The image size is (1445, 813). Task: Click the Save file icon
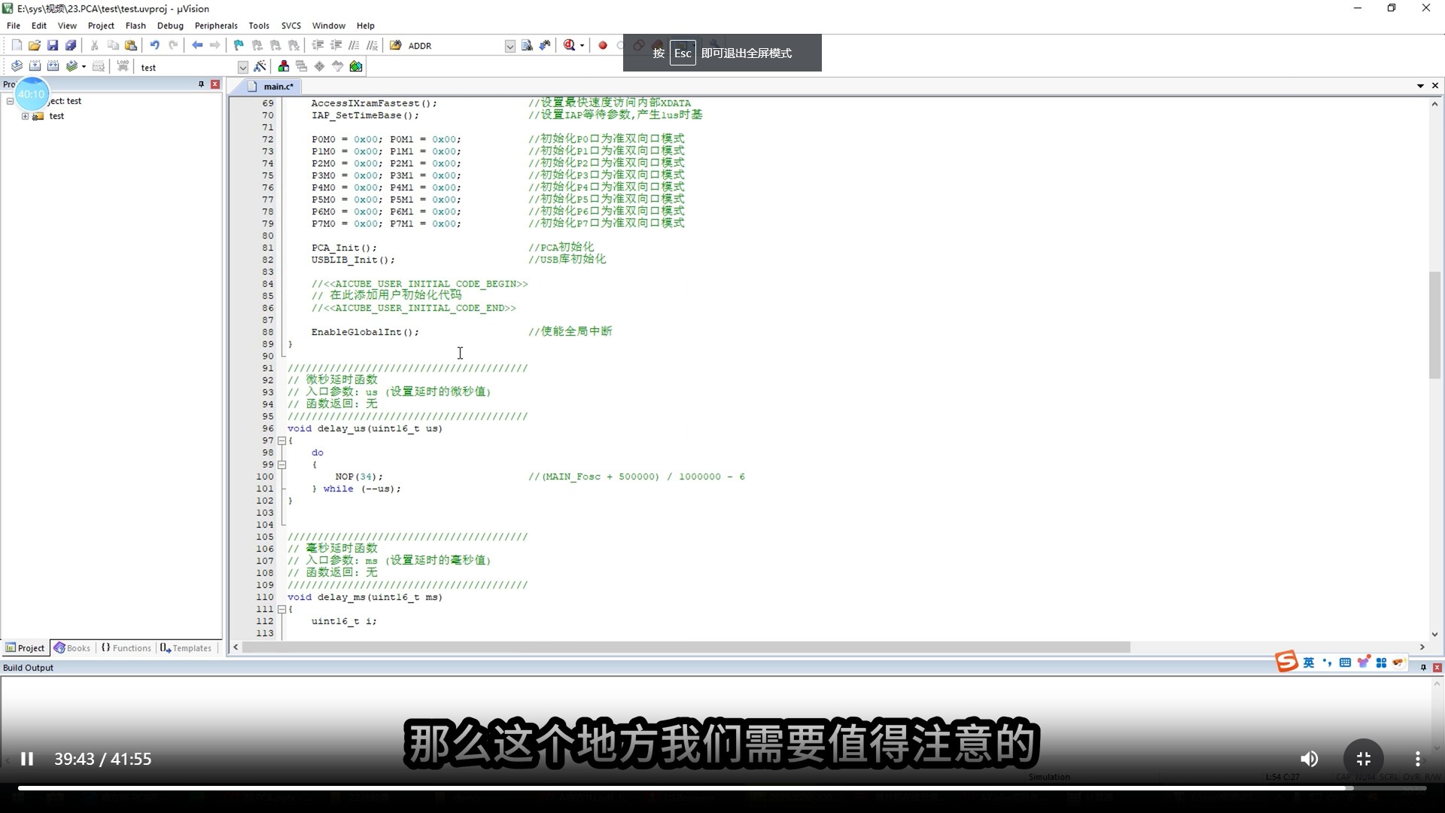pos(53,45)
